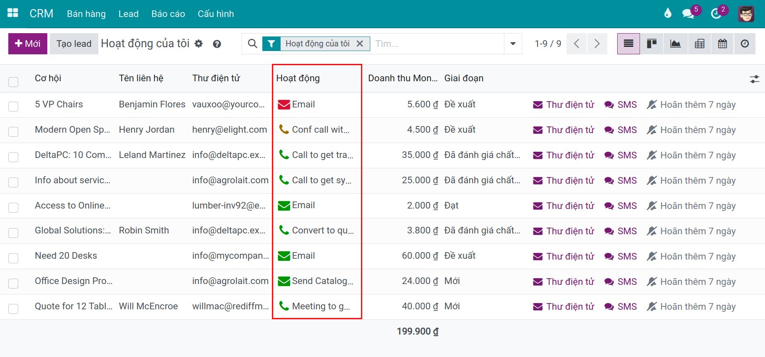Click the Tạo lead button
765x357 pixels.
coord(74,44)
